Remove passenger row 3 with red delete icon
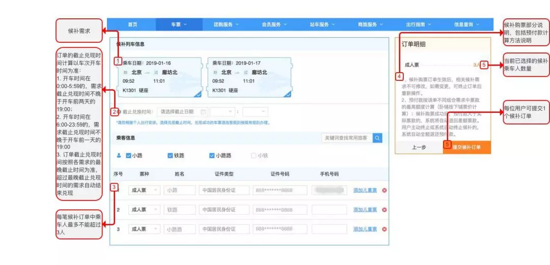 [x=384, y=229]
